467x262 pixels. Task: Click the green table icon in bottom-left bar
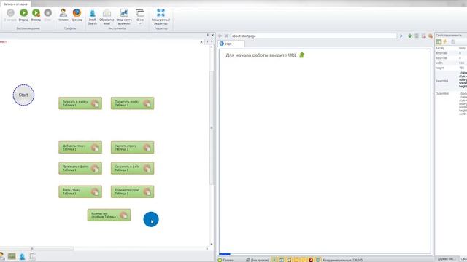[x=12, y=256]
